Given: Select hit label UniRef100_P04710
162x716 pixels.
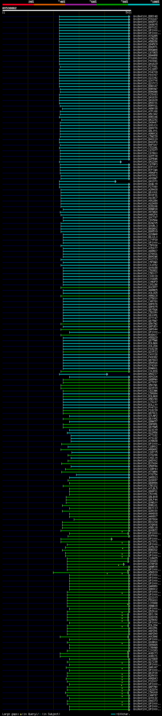Looking at the screenshot, I should [x=145, y=407].
